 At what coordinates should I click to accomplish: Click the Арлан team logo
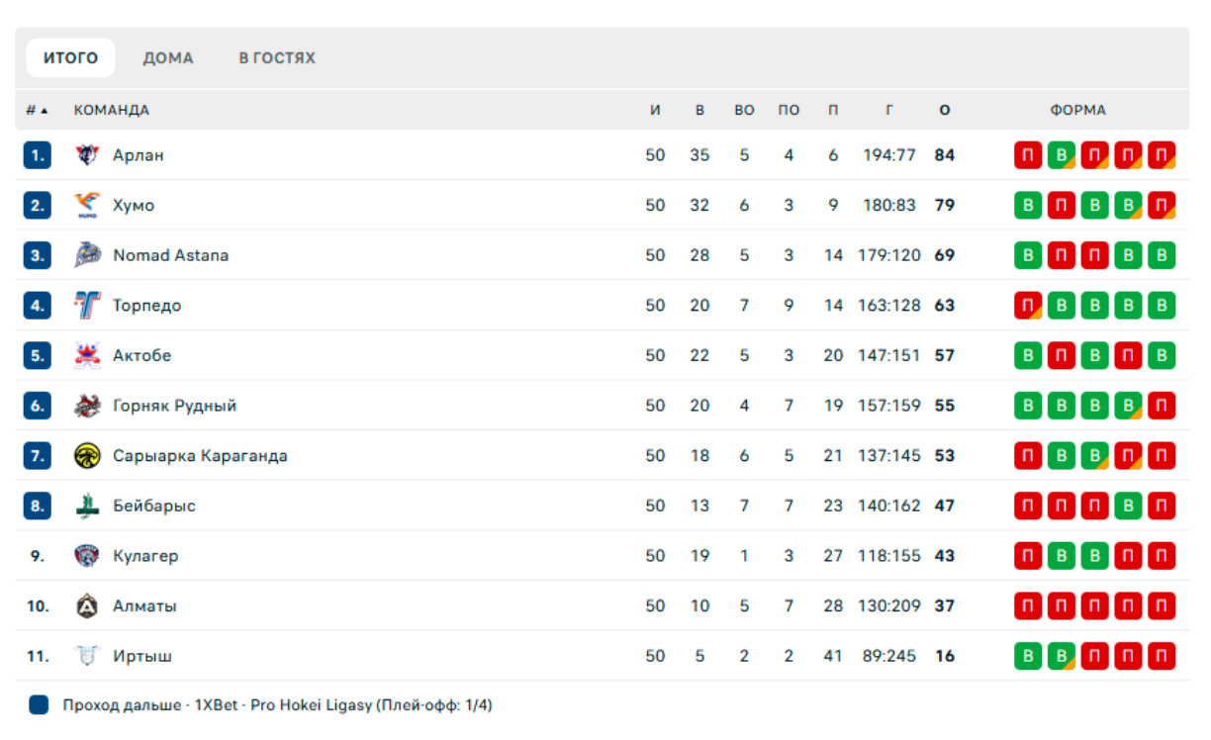coord(87,155)
